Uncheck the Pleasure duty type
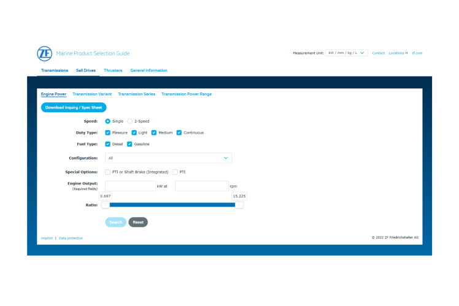Image resolution: width=459 pixels, height=306 pixels. point(108,132)
